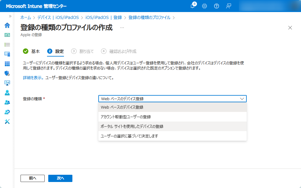The image size is (301, 188).
Task: Close the profile creation pane
Action: click(x=290, y=28)
